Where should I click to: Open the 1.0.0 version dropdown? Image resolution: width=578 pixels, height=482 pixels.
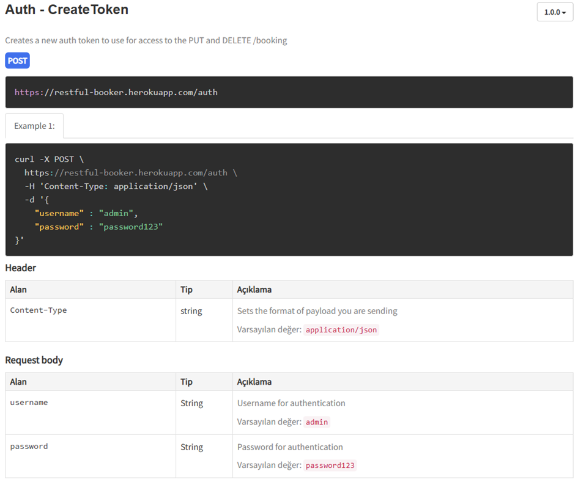(x=554, y=12)
